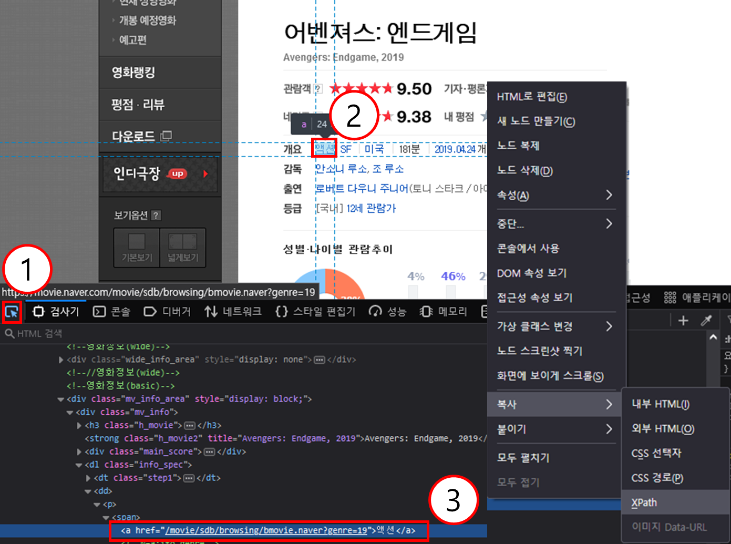Open the 스타일 편집기 tab

click(x=315, y=312)
